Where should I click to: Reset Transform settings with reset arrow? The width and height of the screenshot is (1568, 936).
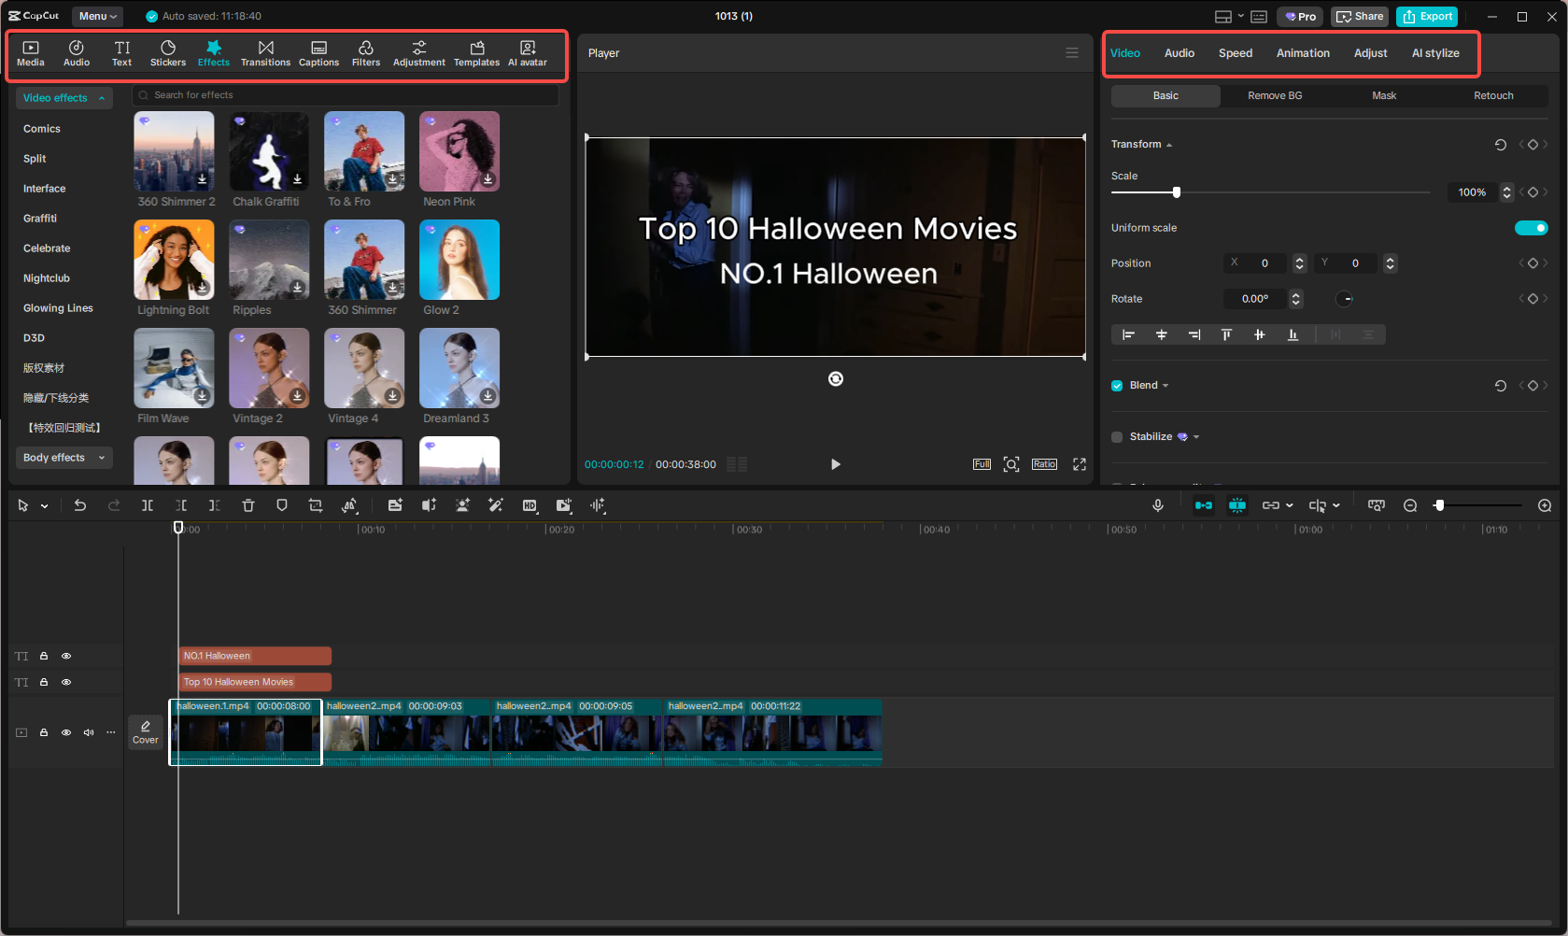click(1501, 145)
